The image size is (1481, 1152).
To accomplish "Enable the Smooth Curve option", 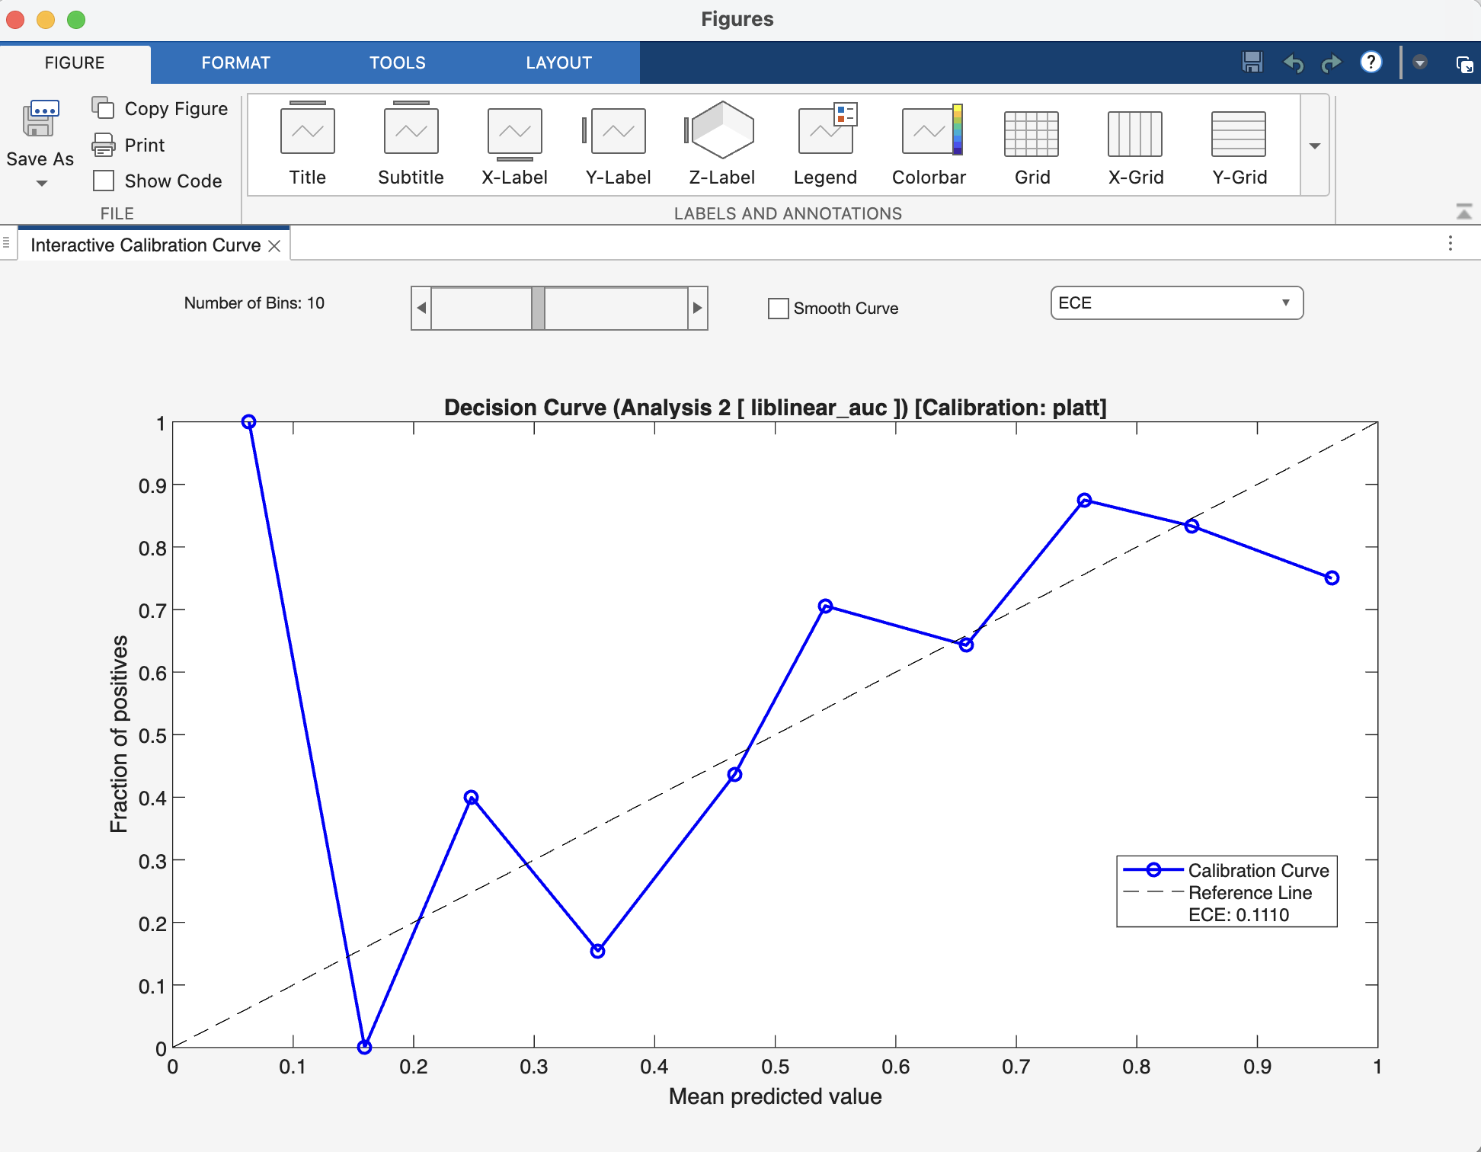I will point(778,309).
